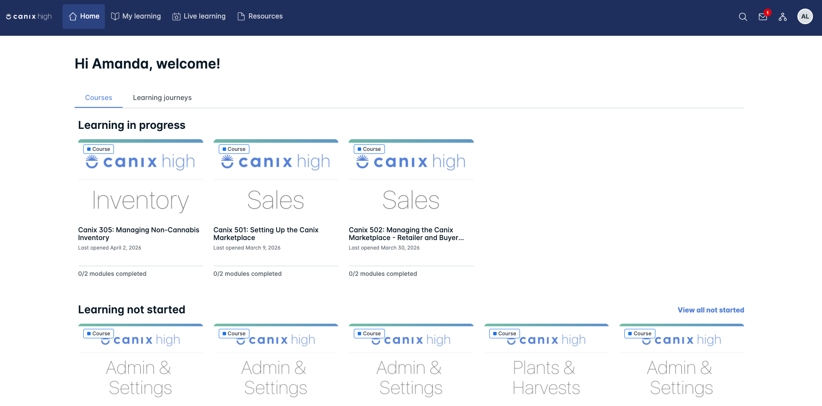
Task: Click the document icon beside Resources
Action: pos(241,16)
